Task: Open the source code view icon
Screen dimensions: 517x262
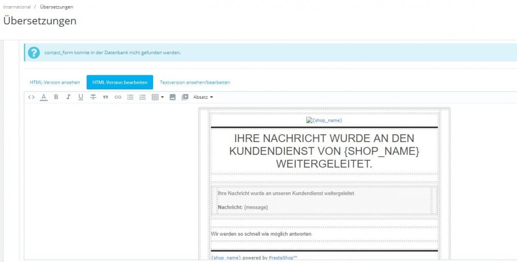Action: click(x=32, y=97)
